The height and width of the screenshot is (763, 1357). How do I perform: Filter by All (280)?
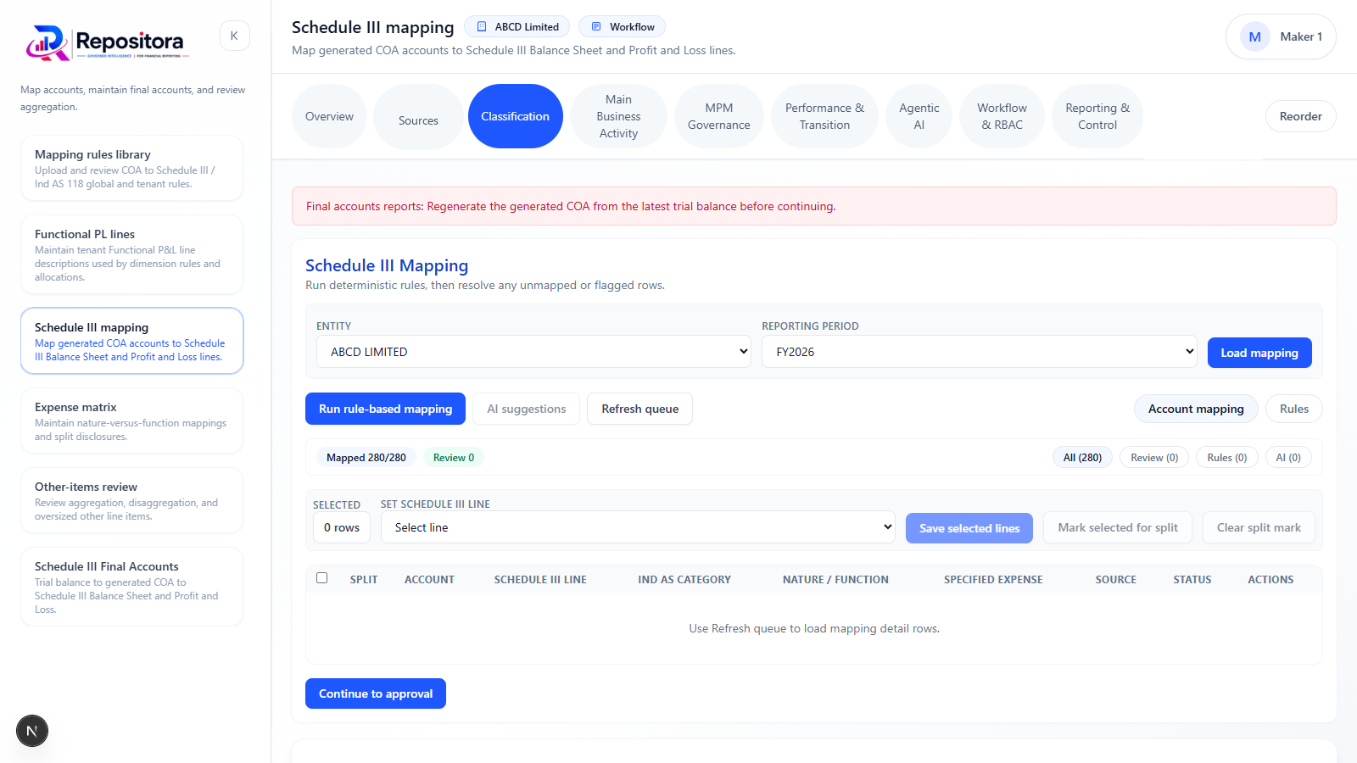(1083, 458)
